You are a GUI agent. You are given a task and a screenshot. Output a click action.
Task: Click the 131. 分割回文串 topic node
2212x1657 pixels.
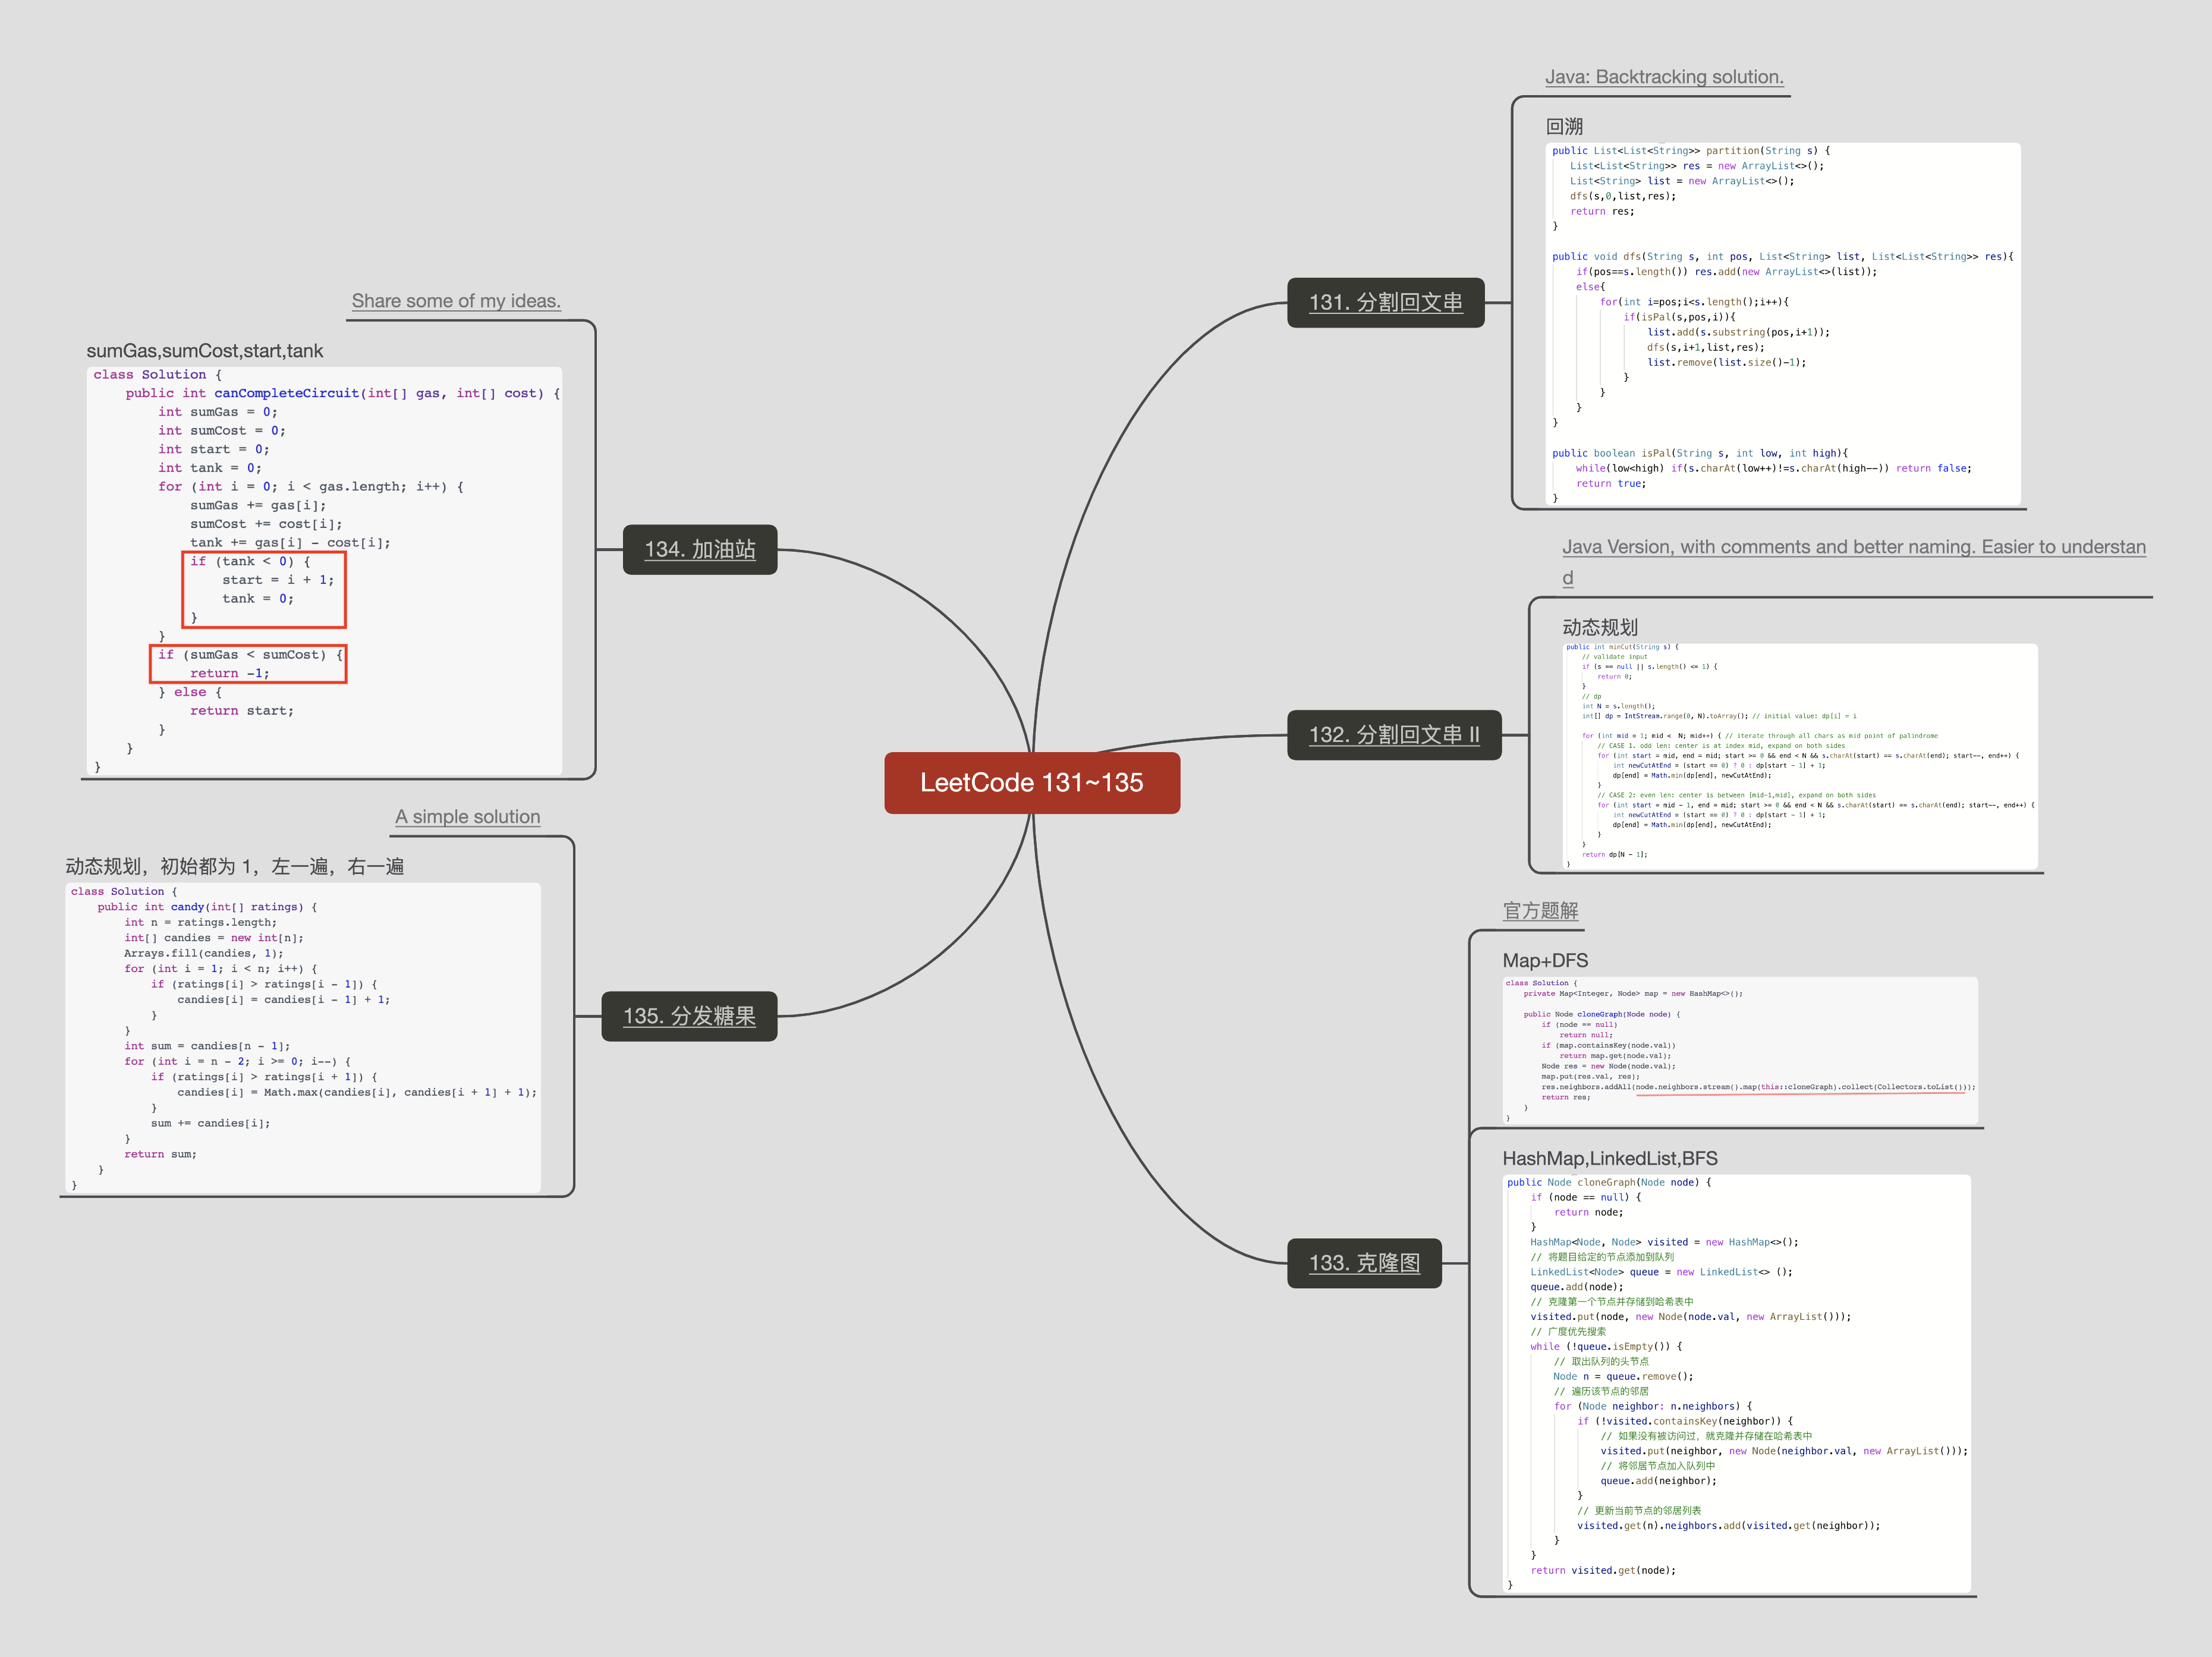[x=1385, y=302]
